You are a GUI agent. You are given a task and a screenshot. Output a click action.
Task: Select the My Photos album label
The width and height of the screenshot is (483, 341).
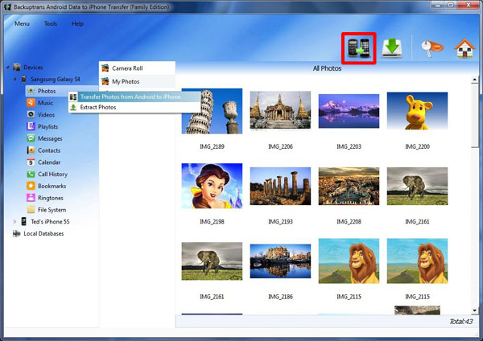click(126, 81)
